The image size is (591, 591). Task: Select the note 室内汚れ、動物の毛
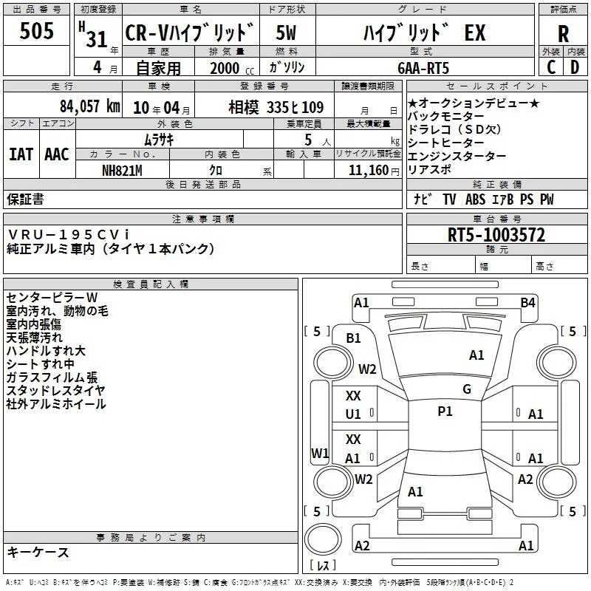pos(58,311)
